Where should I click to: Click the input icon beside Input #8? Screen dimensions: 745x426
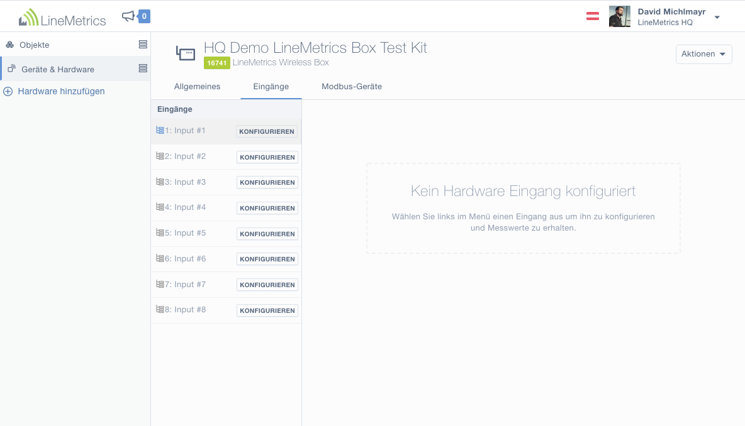tap(160, 309)
